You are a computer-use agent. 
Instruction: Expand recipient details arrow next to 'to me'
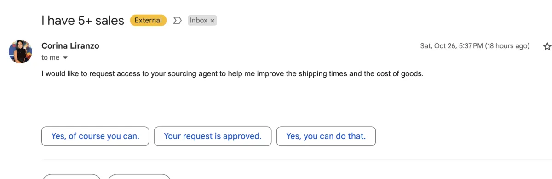click(65, 58)
